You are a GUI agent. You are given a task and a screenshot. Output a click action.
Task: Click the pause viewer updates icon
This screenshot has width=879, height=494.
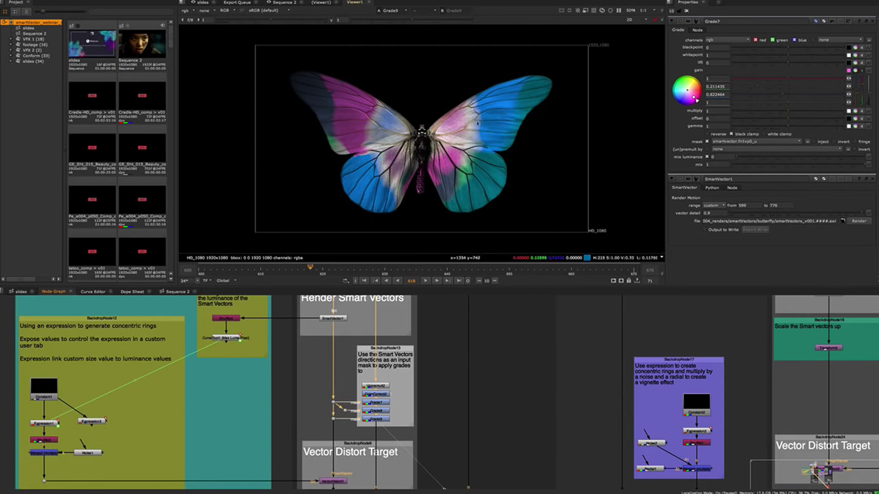click(618, 10)
